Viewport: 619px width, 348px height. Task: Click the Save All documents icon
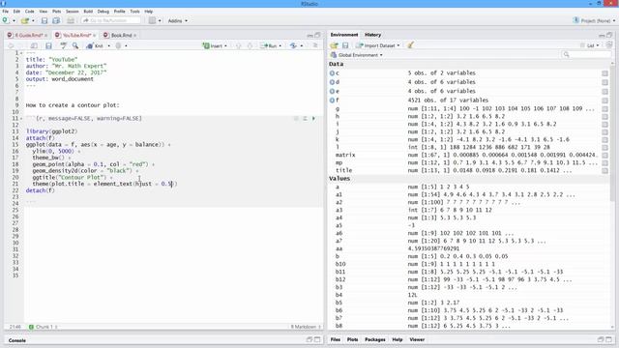click(56, 20)
